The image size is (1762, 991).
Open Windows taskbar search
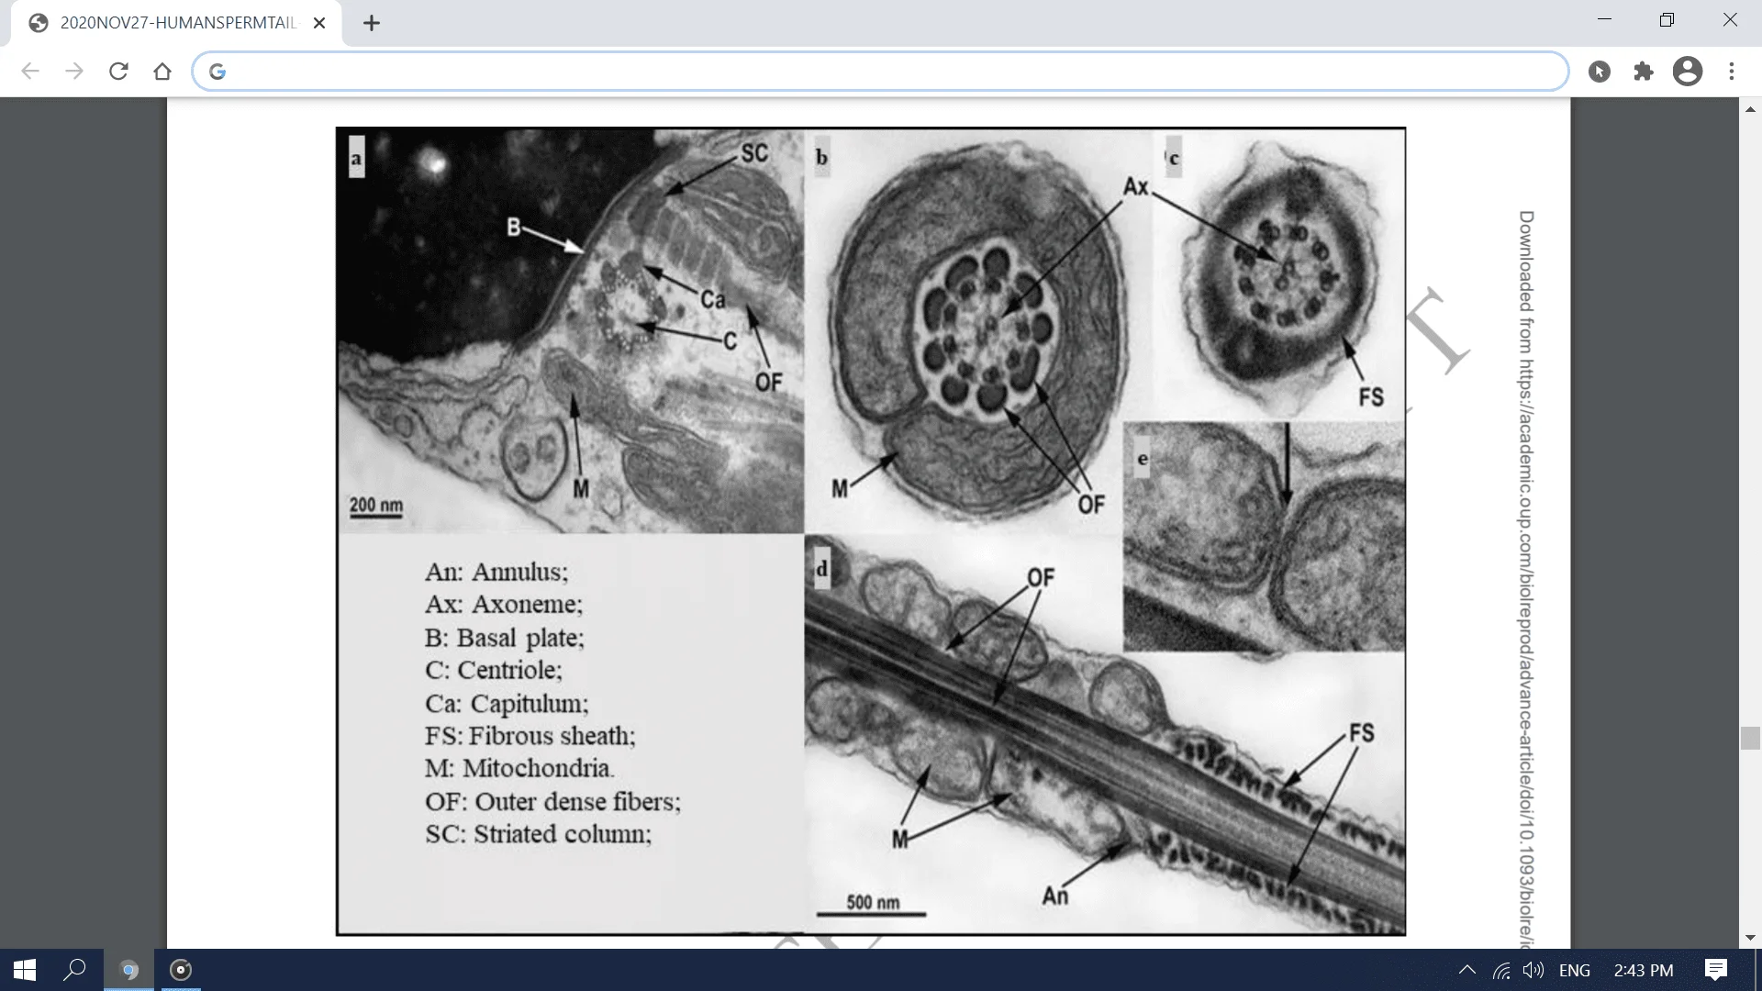[75, 970]
